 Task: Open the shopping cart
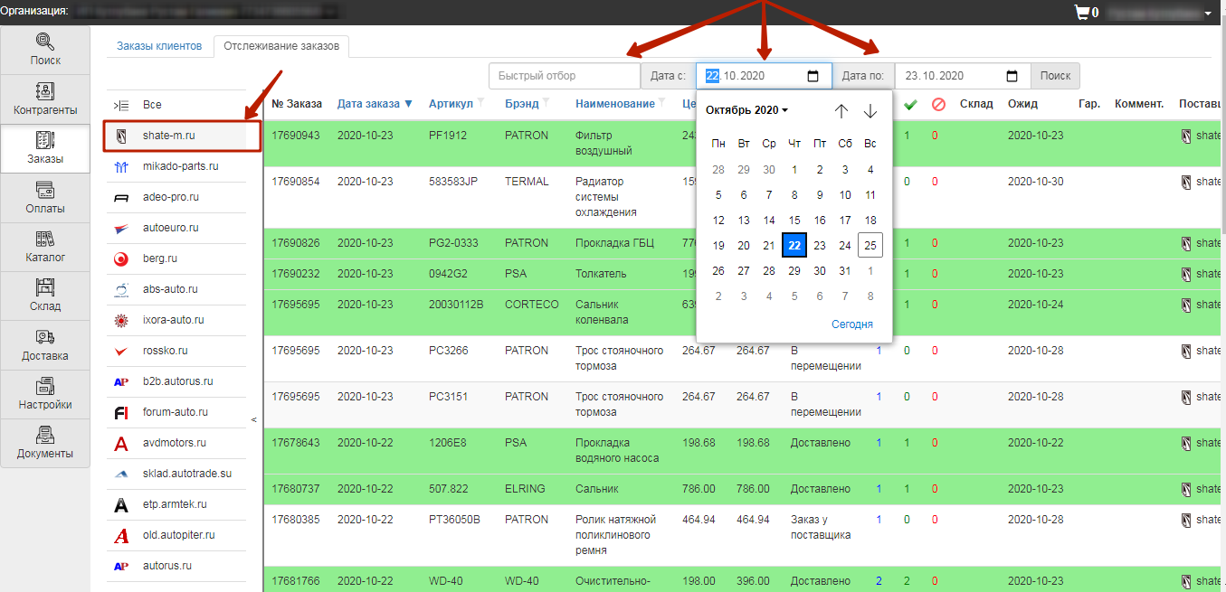[x=1085, y=13]
